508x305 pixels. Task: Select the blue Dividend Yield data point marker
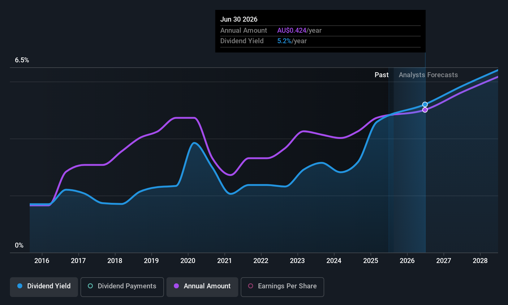[425, 104]
